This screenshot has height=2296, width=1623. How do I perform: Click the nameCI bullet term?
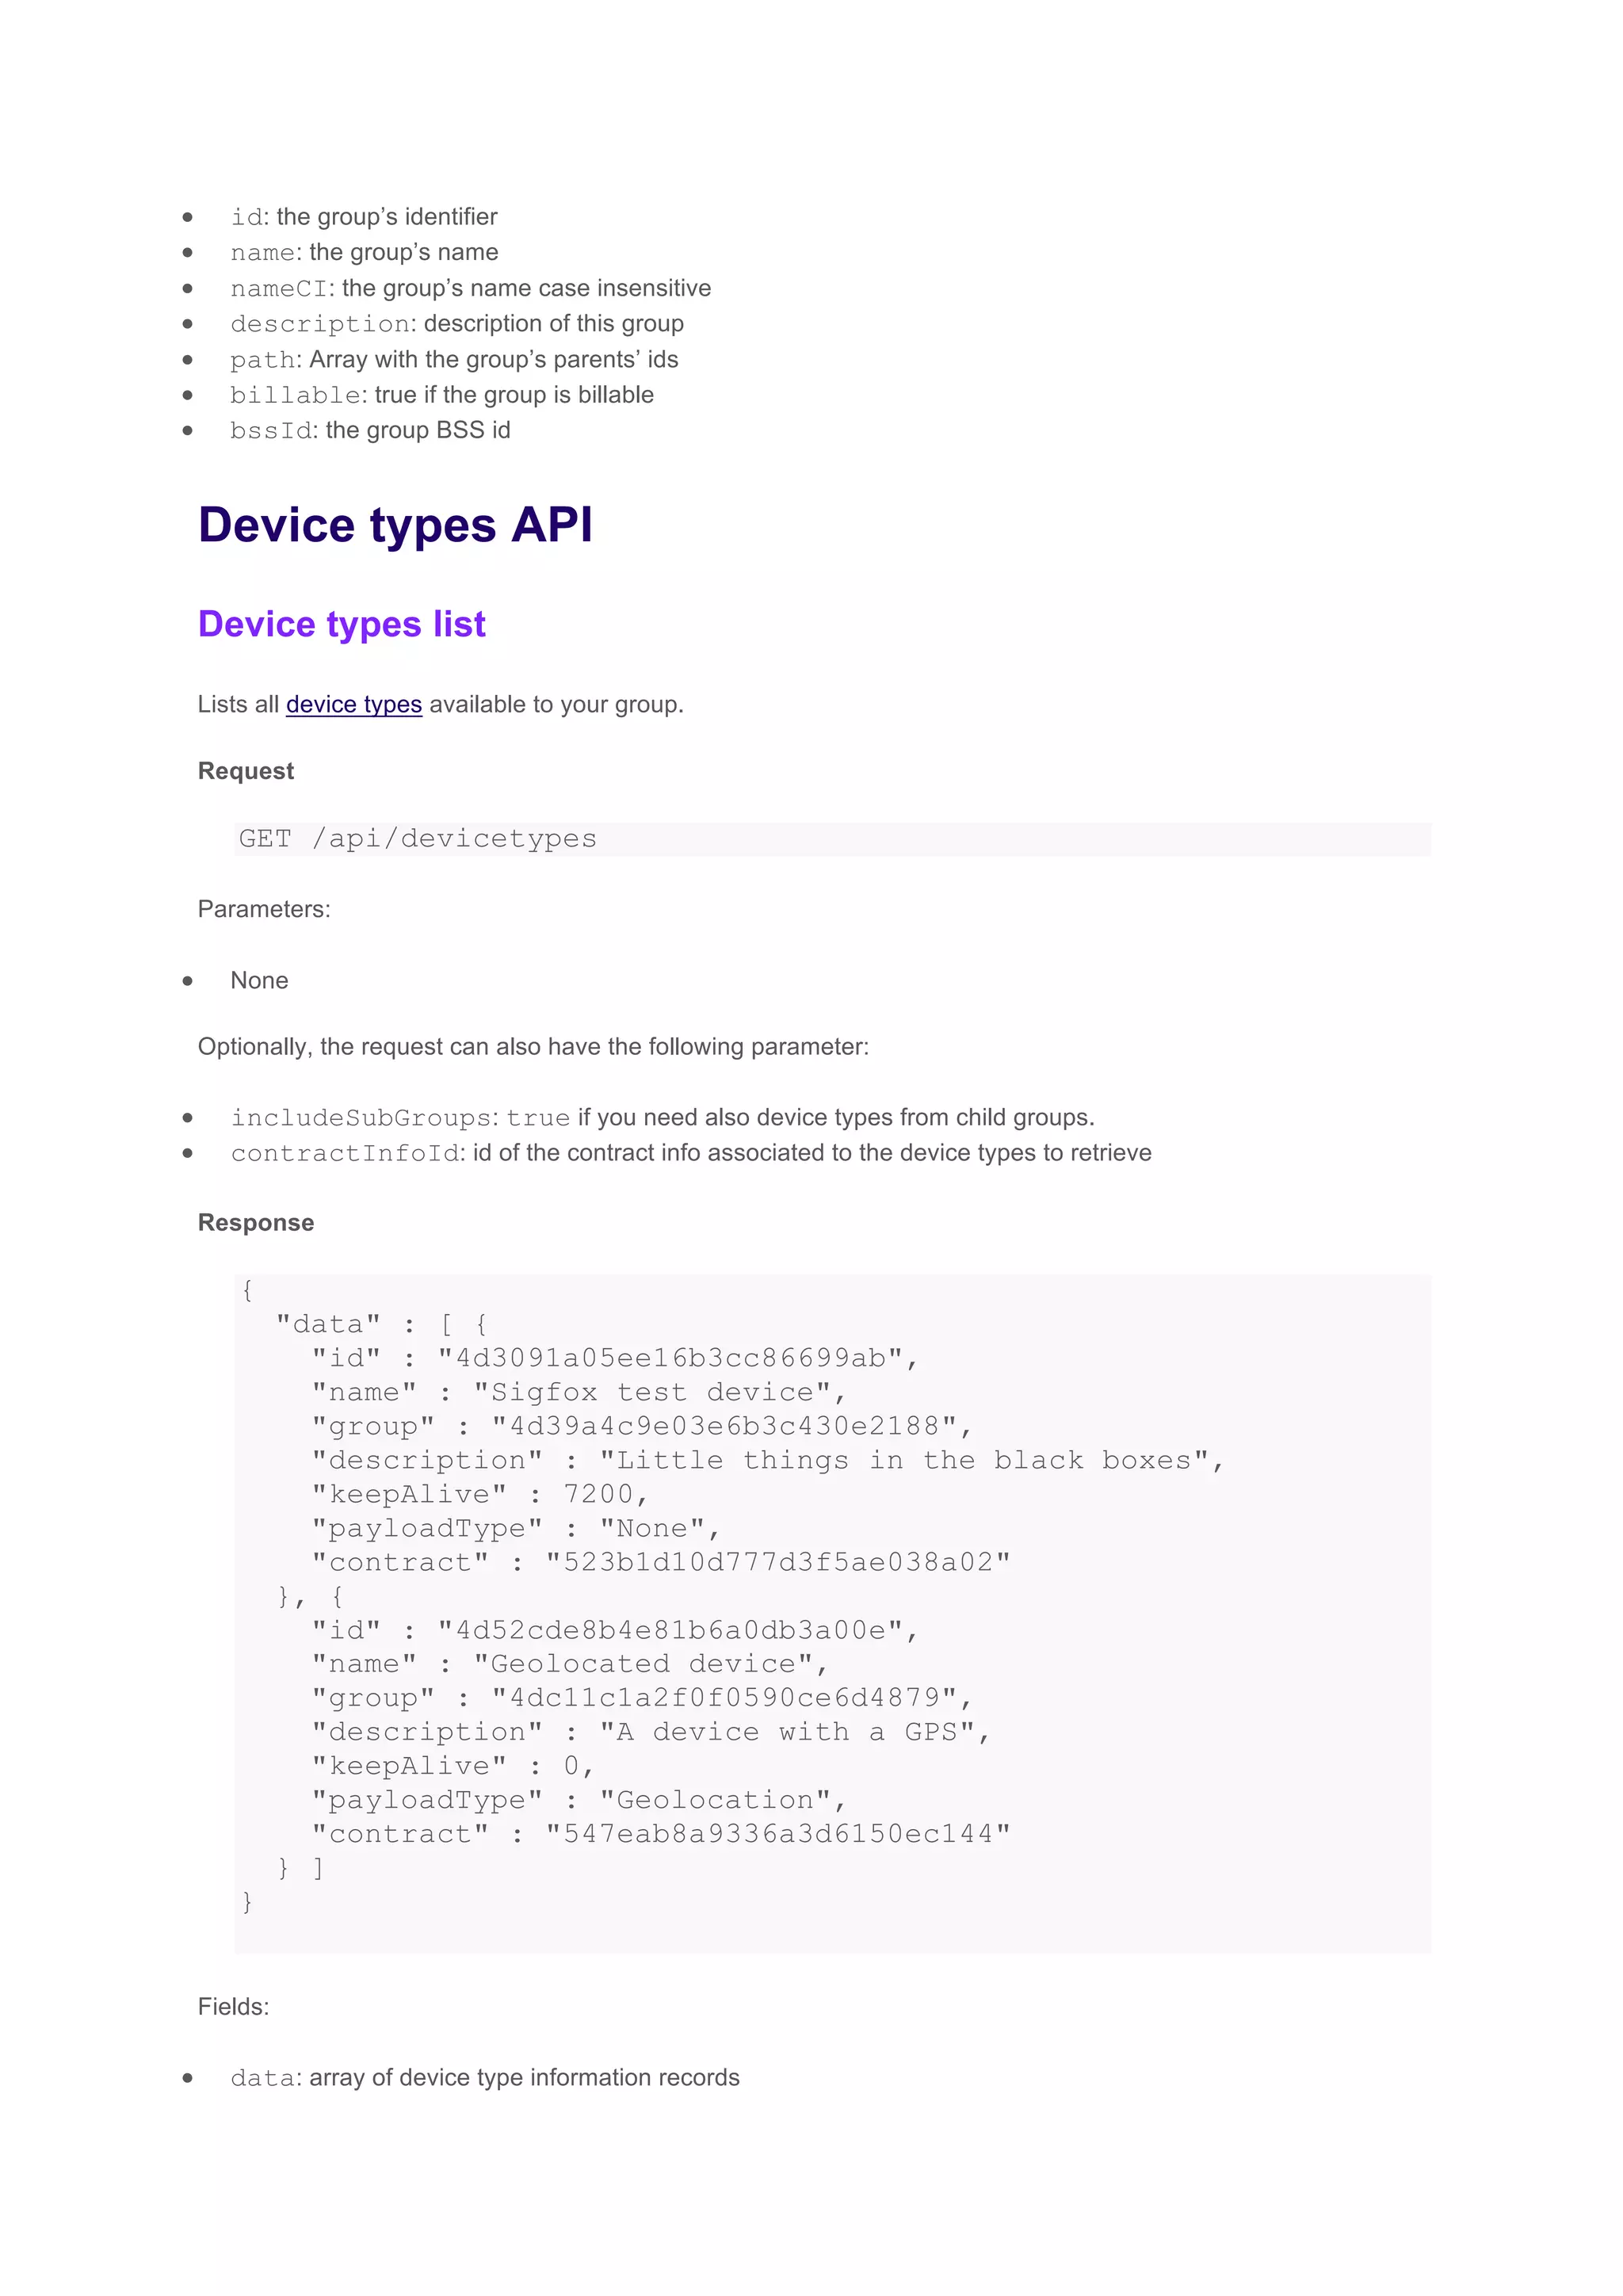pyautogui.click(x=279, y=289)
